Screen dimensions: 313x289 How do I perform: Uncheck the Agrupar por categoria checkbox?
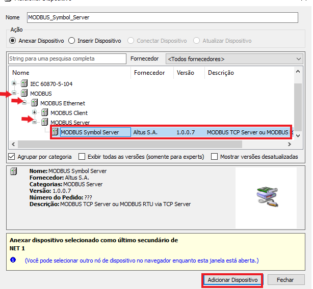click(12, 157)
